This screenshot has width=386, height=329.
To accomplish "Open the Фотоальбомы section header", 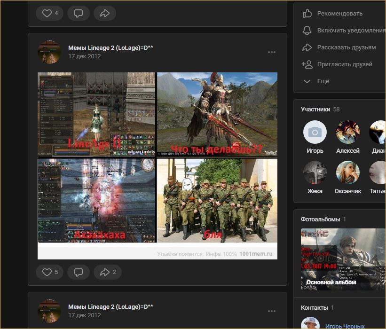I will tap(323, 219).
